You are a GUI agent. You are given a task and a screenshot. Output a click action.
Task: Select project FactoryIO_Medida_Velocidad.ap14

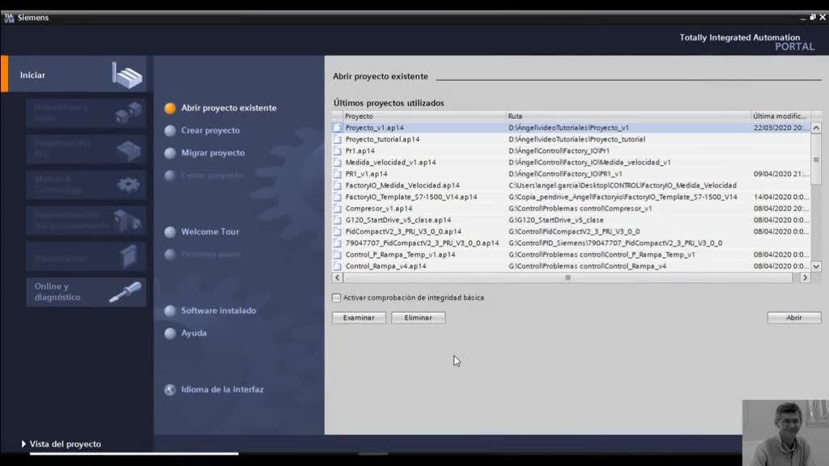(402, 185)
